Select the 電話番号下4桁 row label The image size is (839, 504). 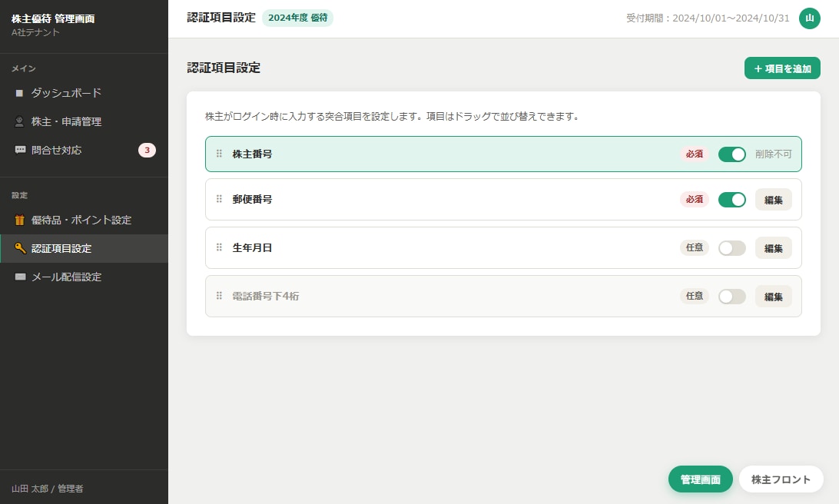pos(265,296)
